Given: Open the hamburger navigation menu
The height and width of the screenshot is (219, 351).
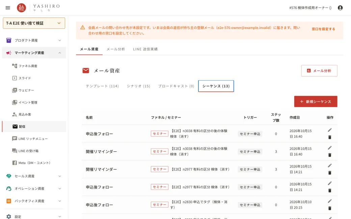Looking at the screenshot, I should 8,8.
